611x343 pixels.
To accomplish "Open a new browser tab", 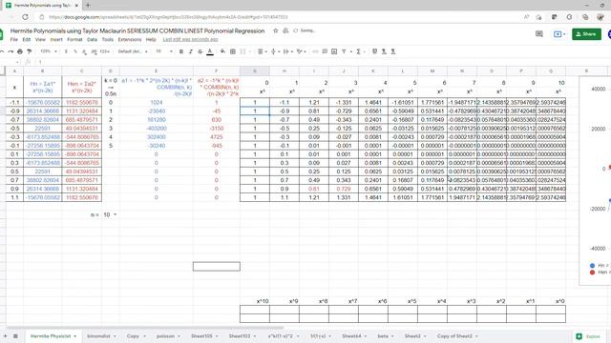I will [88, 6].
